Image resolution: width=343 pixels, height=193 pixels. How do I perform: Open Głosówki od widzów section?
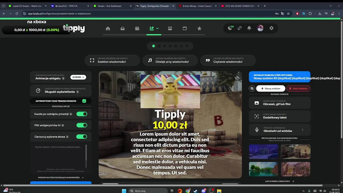pyautogui.click(x=279, y=129)
